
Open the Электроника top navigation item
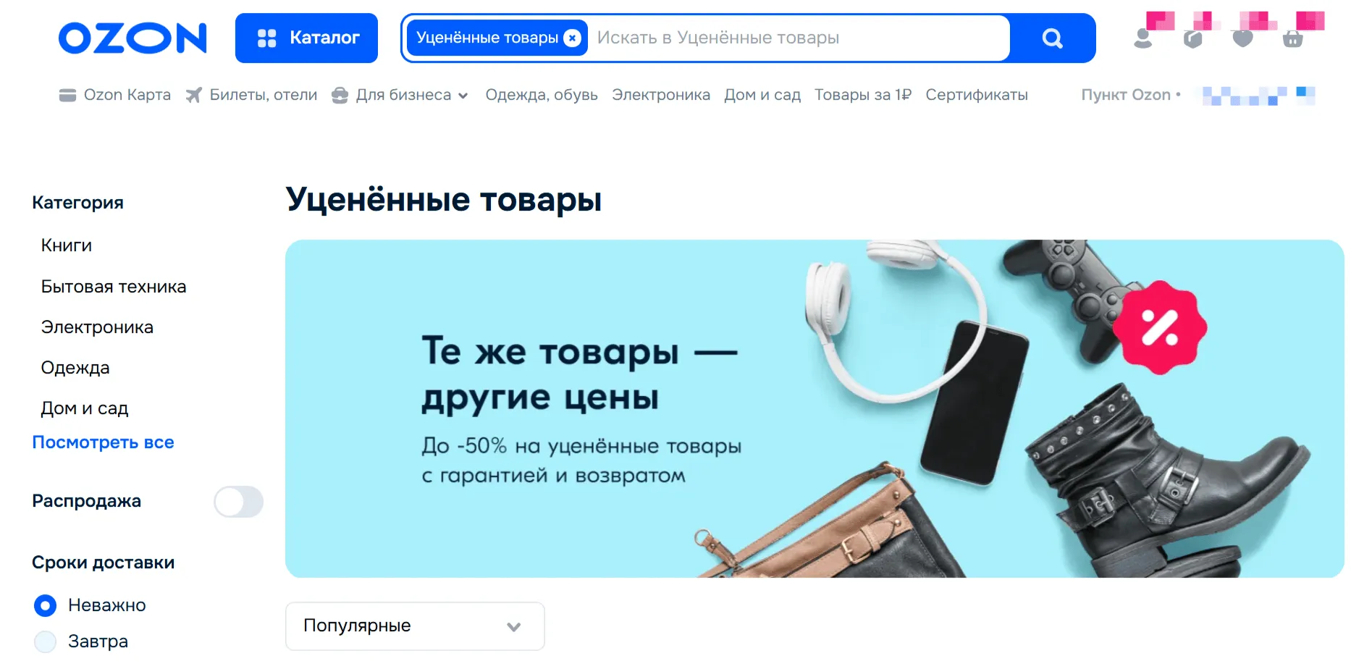click(661, 95)
